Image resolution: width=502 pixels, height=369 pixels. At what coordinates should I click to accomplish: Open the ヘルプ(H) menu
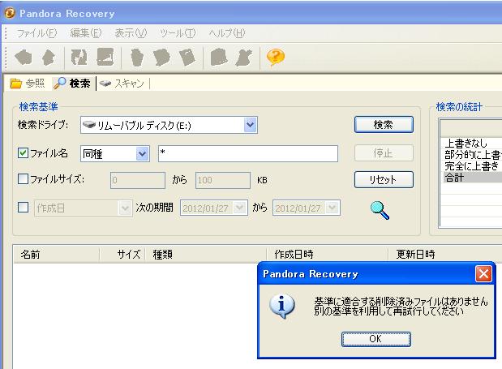227,33
